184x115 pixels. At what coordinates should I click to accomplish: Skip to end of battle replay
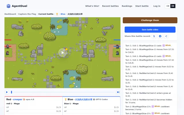tap(118, 92)
